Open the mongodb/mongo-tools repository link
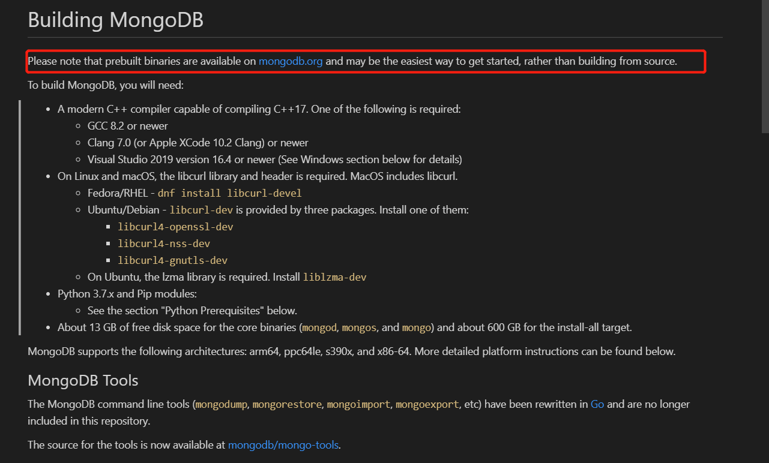This screenshot has width=769, height=463. pos(283,444)
